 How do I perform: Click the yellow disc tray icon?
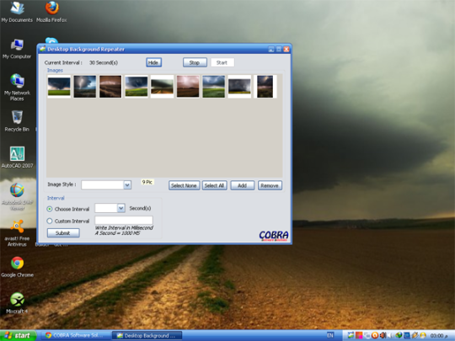[x=423, y=335]
